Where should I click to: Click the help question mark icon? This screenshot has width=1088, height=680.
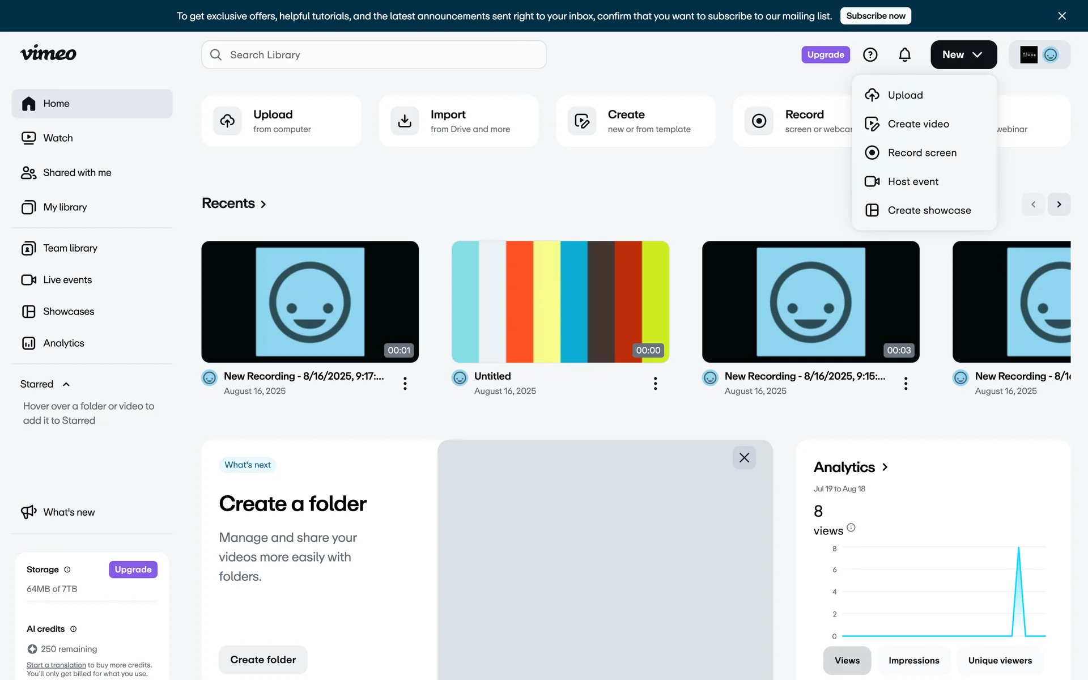(870, 54)
